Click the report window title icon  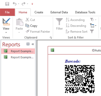(x=52, y=50)
